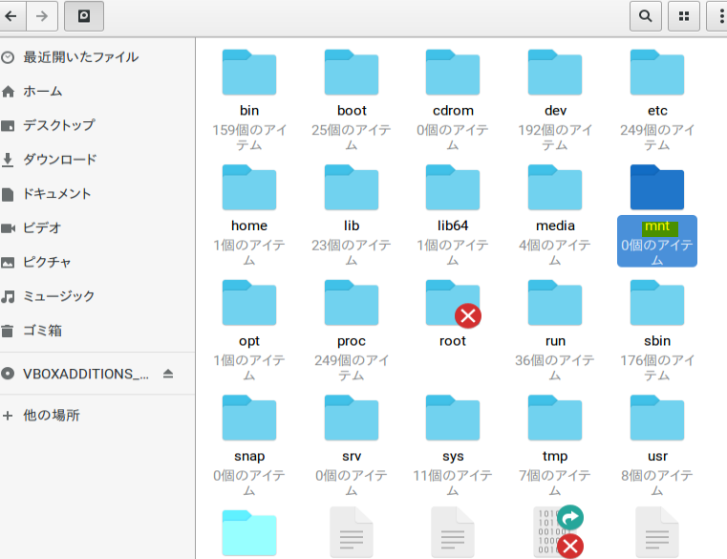Screen dimensions: 727x559
Task: Click the forward navigation arrow
Action: 41,15
